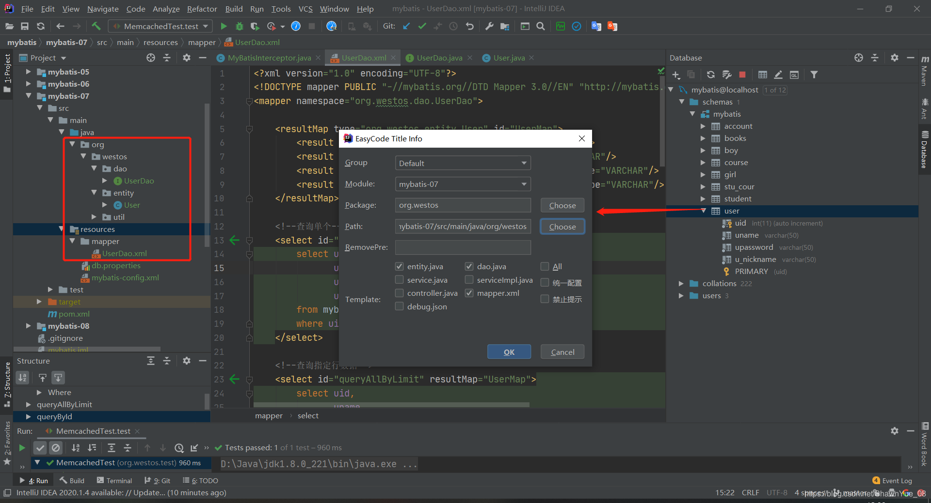Synchronize files with the refresh icon
Screen dimensions: 931x503
(x=41, y=26)
